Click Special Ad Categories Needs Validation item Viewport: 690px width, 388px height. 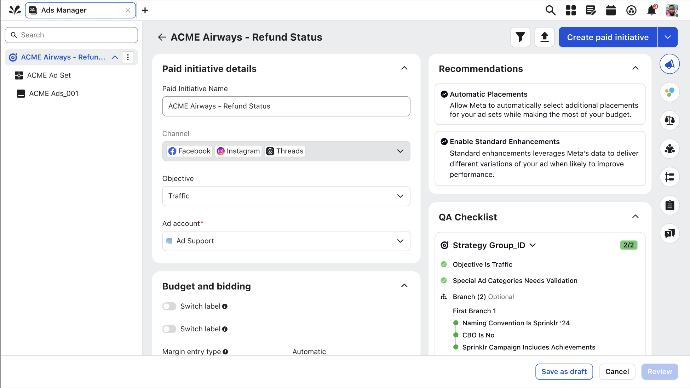515,281
